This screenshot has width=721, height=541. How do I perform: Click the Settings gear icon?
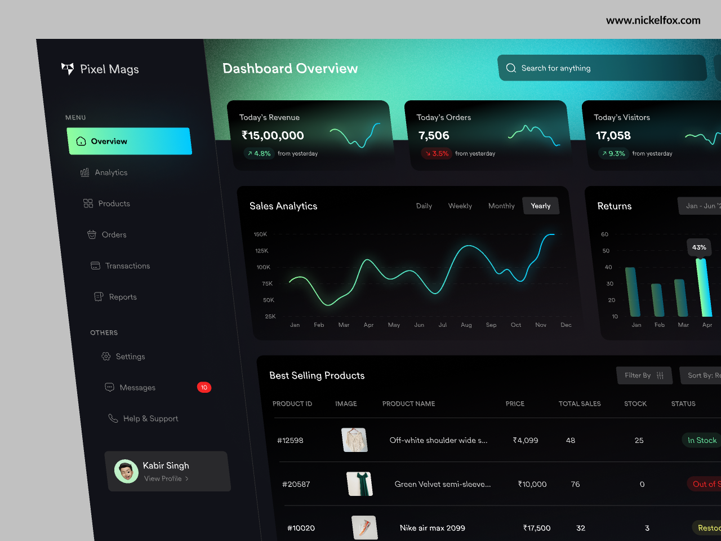point(105,356)
